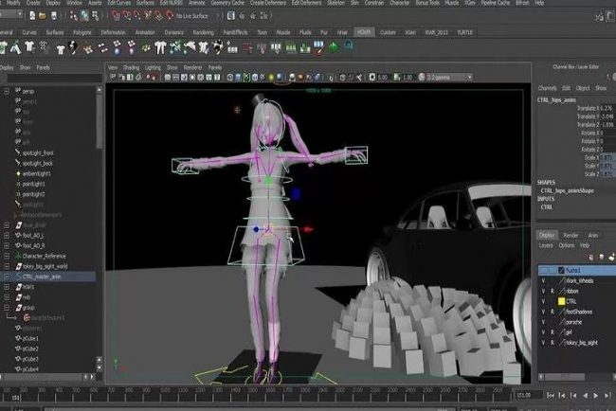Expand CTRL_master_anim node in Outliner
The image size is (616, 411).
7,277
